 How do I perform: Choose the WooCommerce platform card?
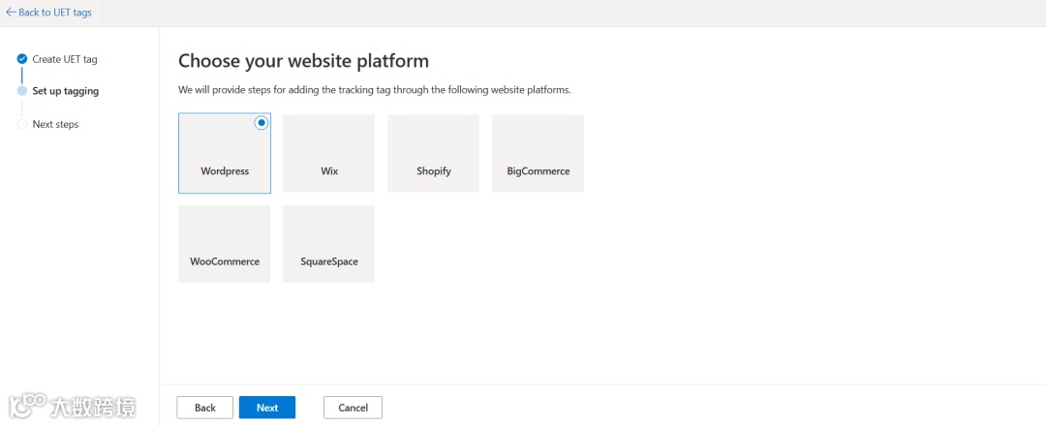point(225,244)
